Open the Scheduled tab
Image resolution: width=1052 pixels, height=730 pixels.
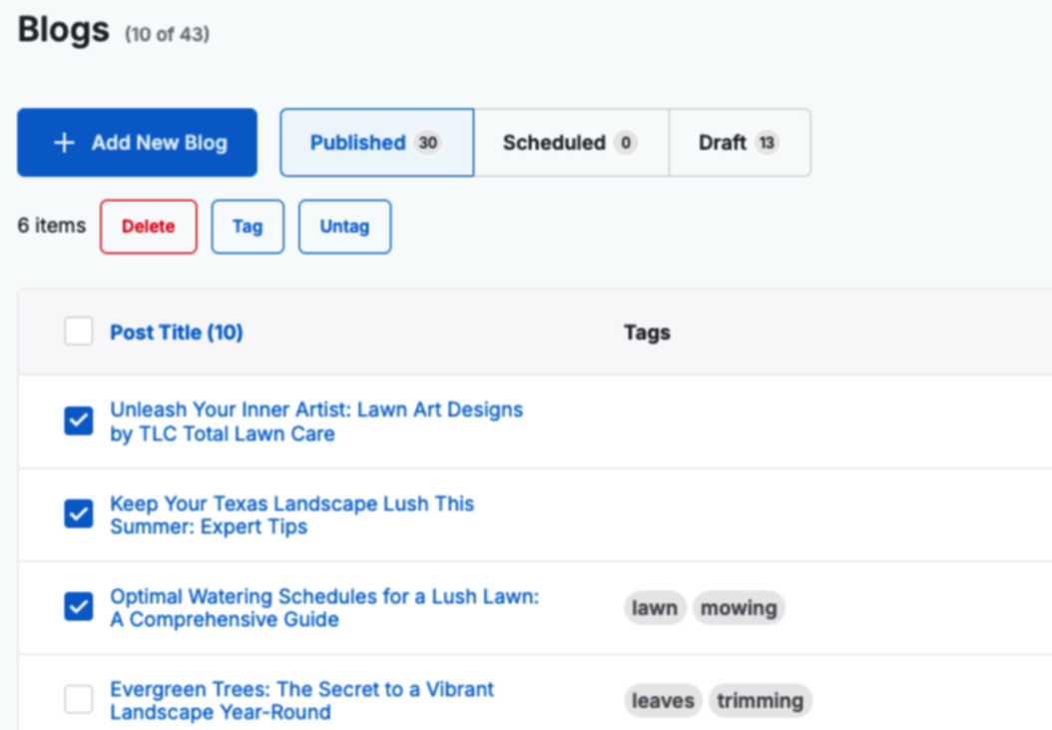coord(571,143)
